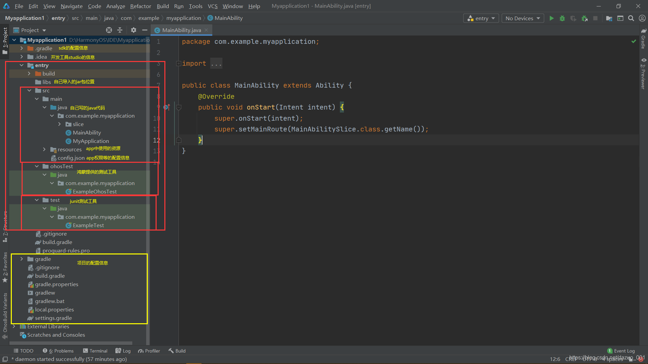Locate current file in Project tree
This screenshot has width=648, height=364.
pyautogui.click(x=109, y=30)
